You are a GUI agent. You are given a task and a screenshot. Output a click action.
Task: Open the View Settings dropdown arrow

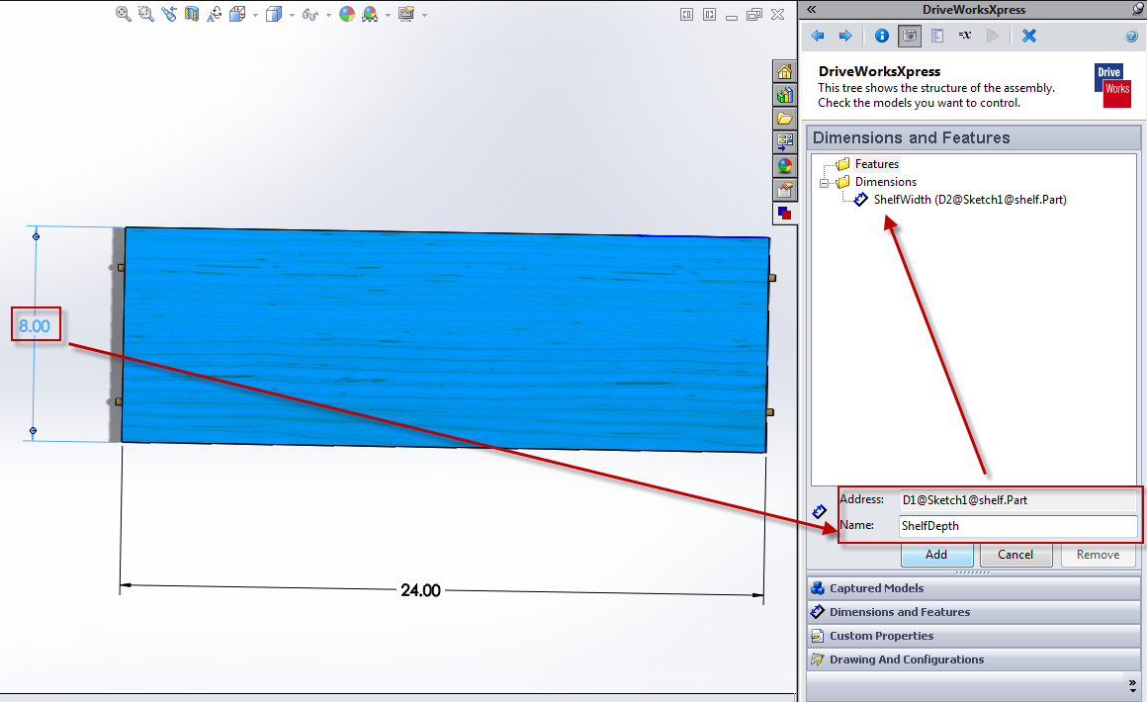point(424,16)
